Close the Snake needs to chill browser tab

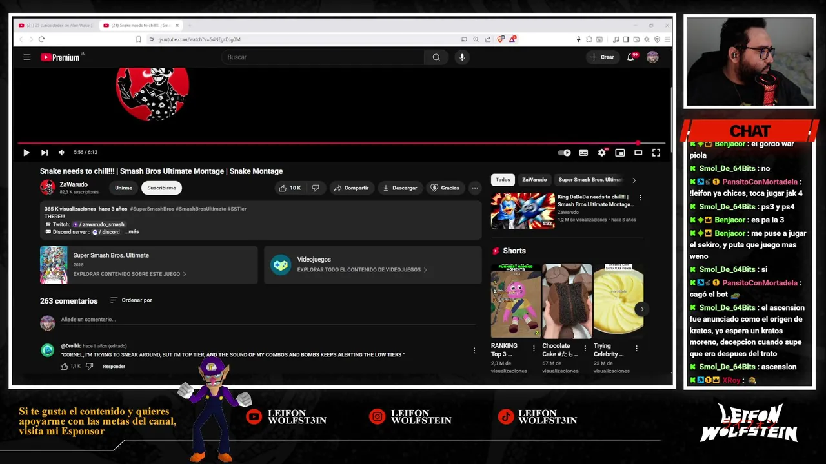(x=177, y=26)
